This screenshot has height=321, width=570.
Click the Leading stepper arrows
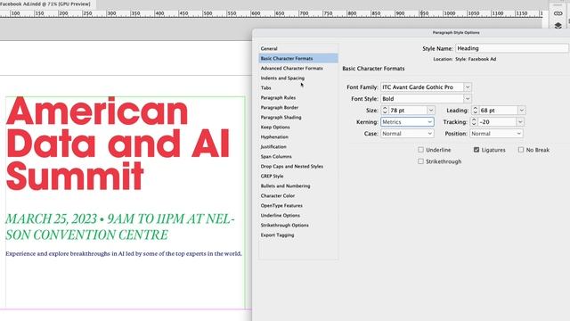[x=475, y=111]
